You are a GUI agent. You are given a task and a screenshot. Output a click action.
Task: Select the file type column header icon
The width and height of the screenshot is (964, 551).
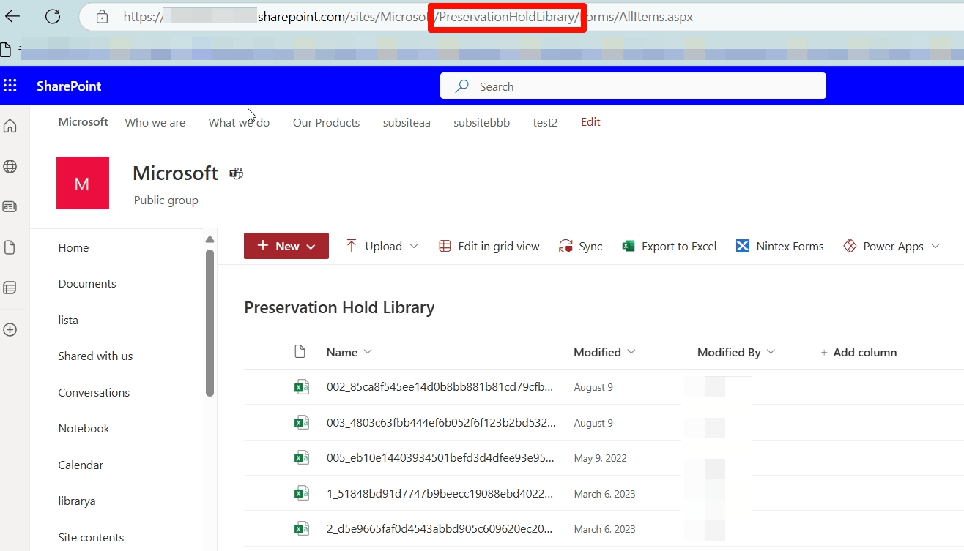click(x=300, y=352)
